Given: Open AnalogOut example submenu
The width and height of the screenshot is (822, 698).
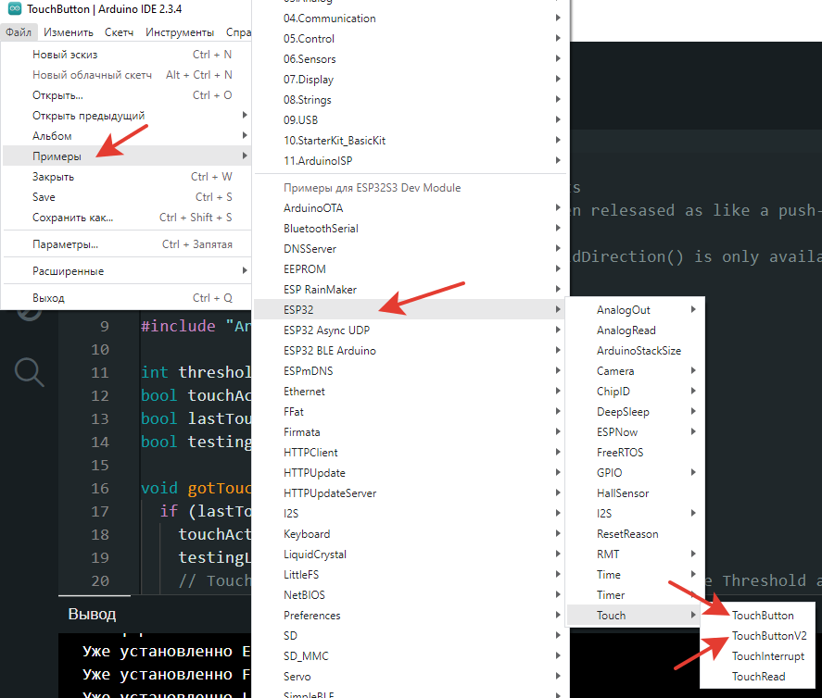Looking at the screenshot, I should click(x=635, y=310).
